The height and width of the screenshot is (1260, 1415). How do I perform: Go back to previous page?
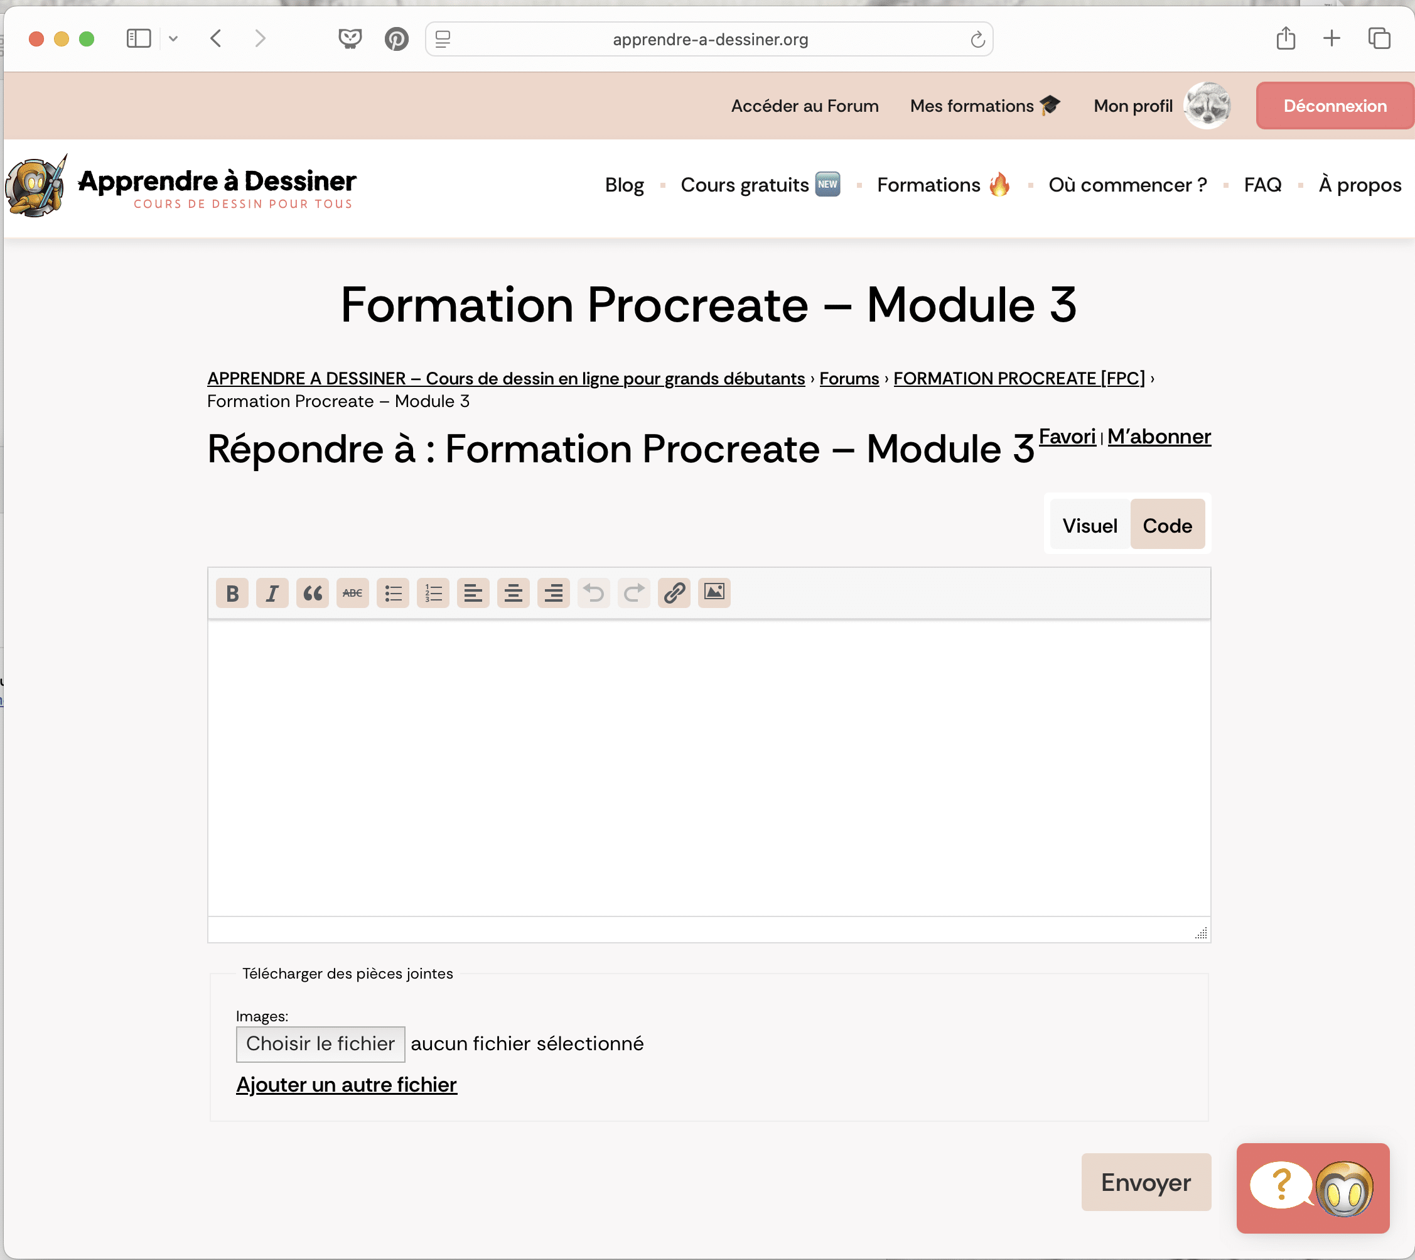(216, 39)
